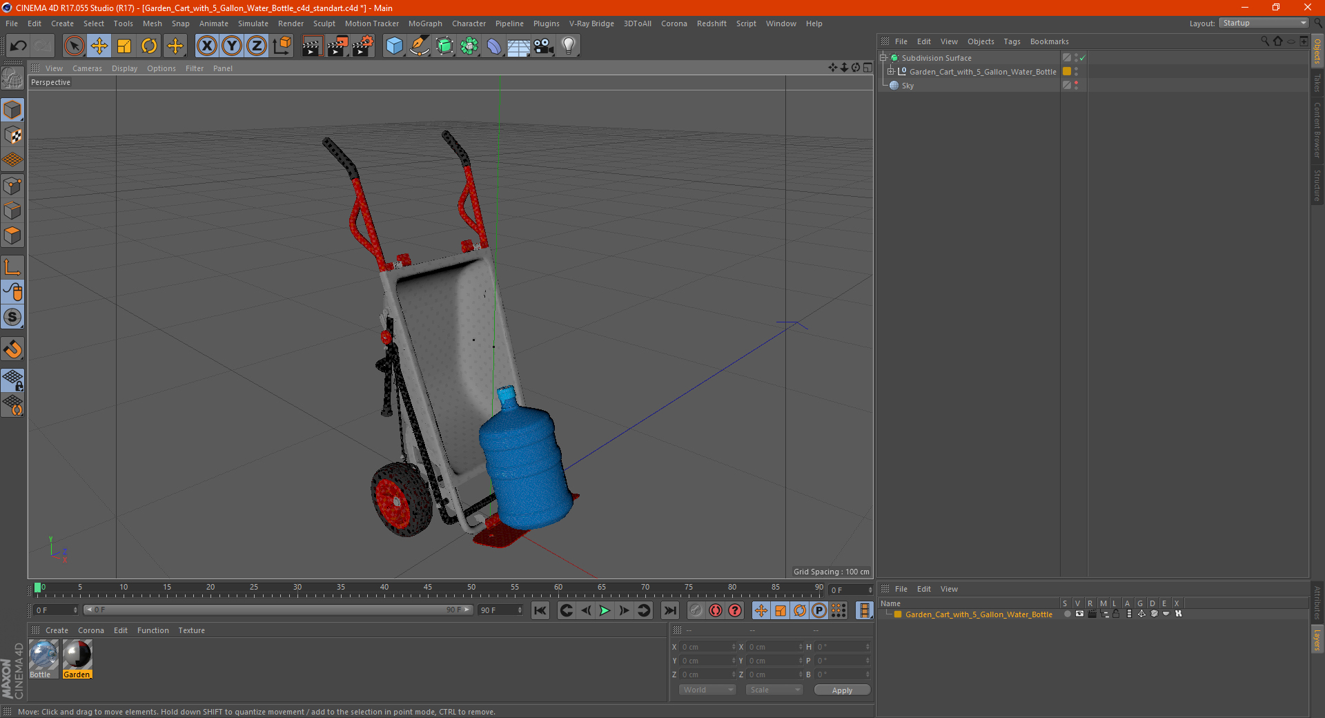
Task: Expand Garden_Cart_with_5_Gallon_Water_Bottle tree item
Action: click(x=891, y=72)
